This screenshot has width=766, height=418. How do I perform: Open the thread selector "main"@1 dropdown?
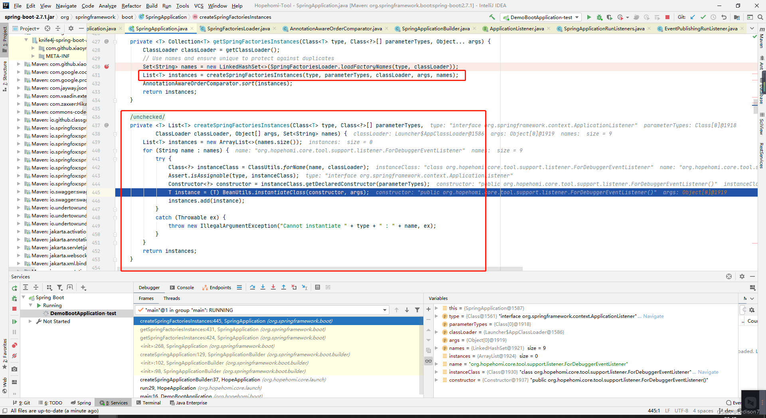tap(261, 310)
